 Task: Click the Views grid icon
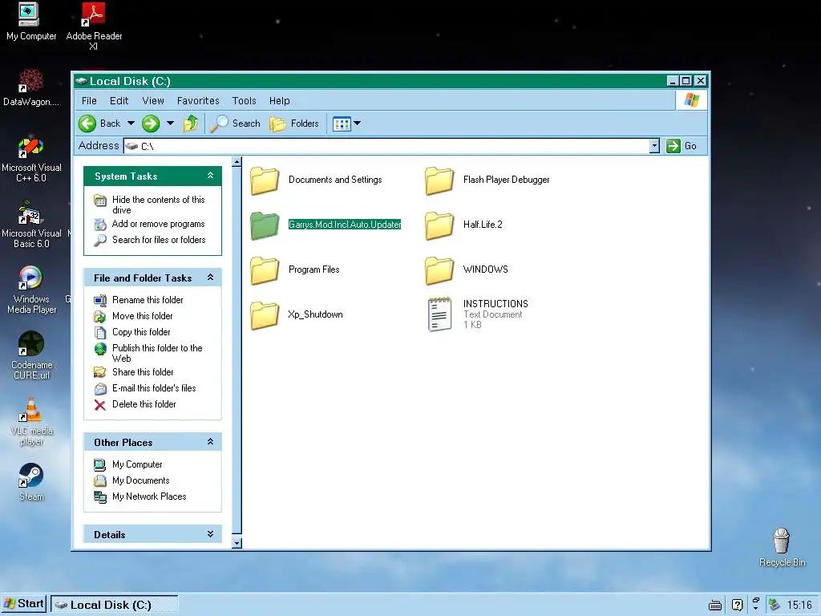(x=342, y=124)
